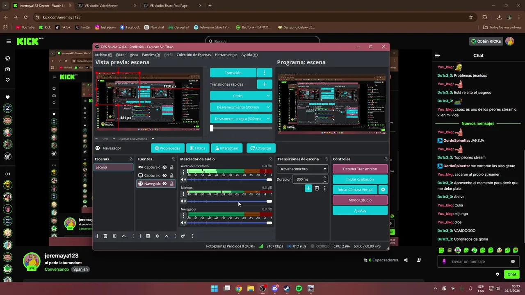Click Iniciar Grabación button

pyautogui.click(x=360, y=179)
